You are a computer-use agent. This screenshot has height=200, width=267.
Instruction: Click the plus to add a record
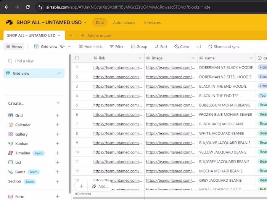(x=82, y=186)
